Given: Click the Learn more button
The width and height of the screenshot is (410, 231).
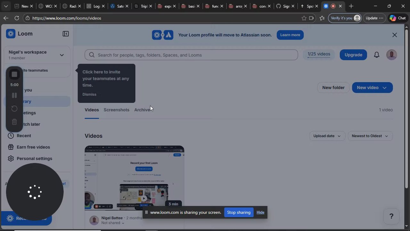Looking at the screenshot, I should point(290,35).
